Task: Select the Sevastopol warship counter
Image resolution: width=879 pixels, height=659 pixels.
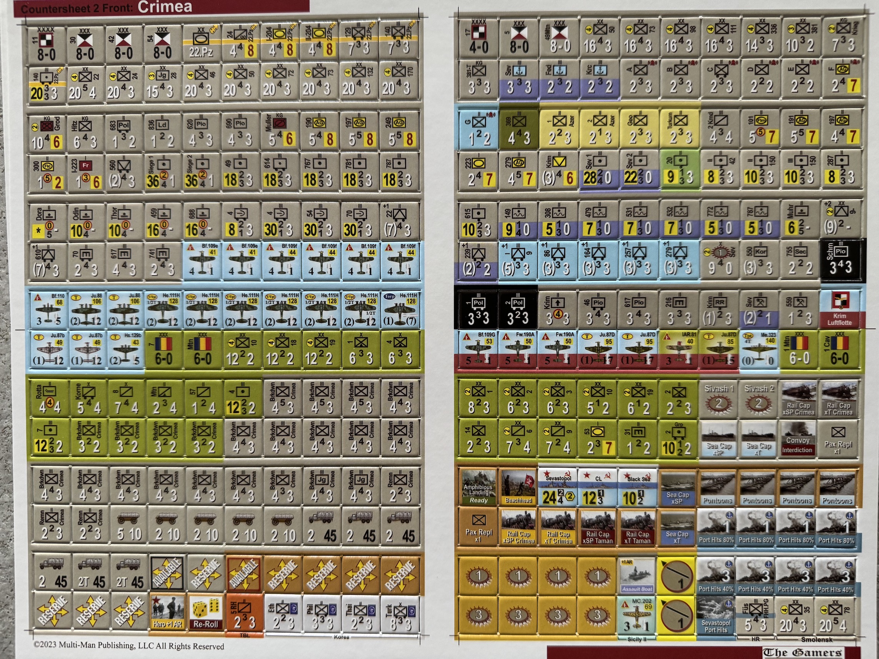Action: pyautogui.click(x=557, y=487)
